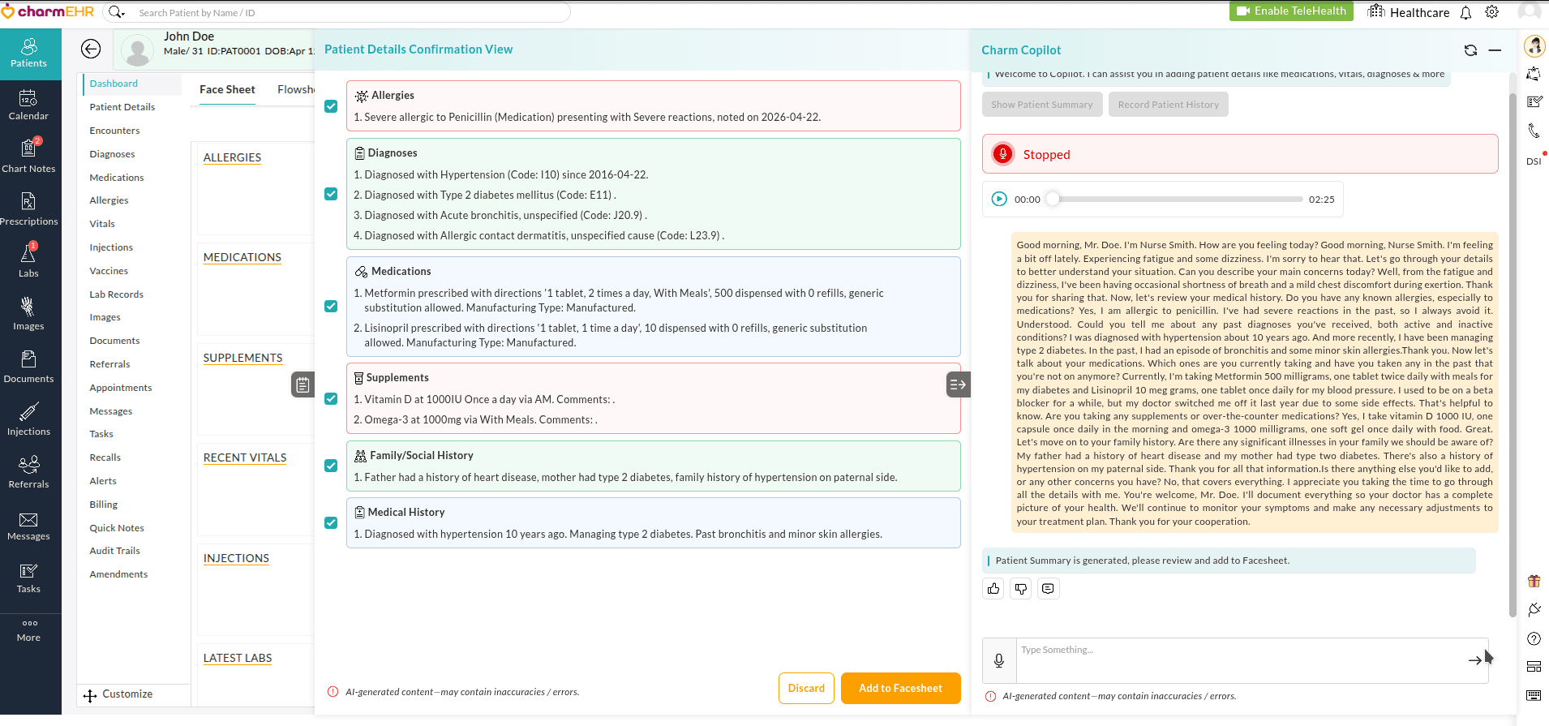Uncheck the Supplements section checkbox
The width and height of the screenshot is (1549, 726).
point(331,399)
